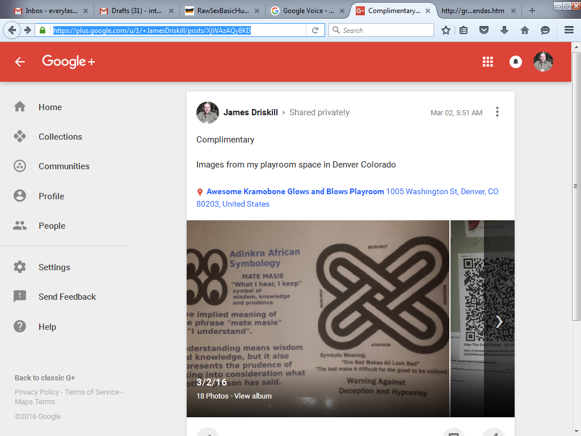Click the Shared privately label
The image size is (581, 436).
pyautogui.click(x=319, y=112)
